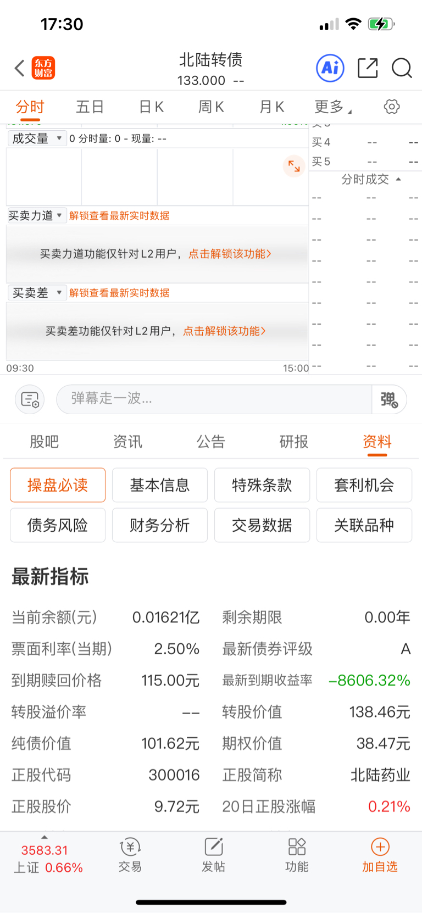The image size is (422, 913).
Task: Open the search magnifier icon
Action: point(402,68)
